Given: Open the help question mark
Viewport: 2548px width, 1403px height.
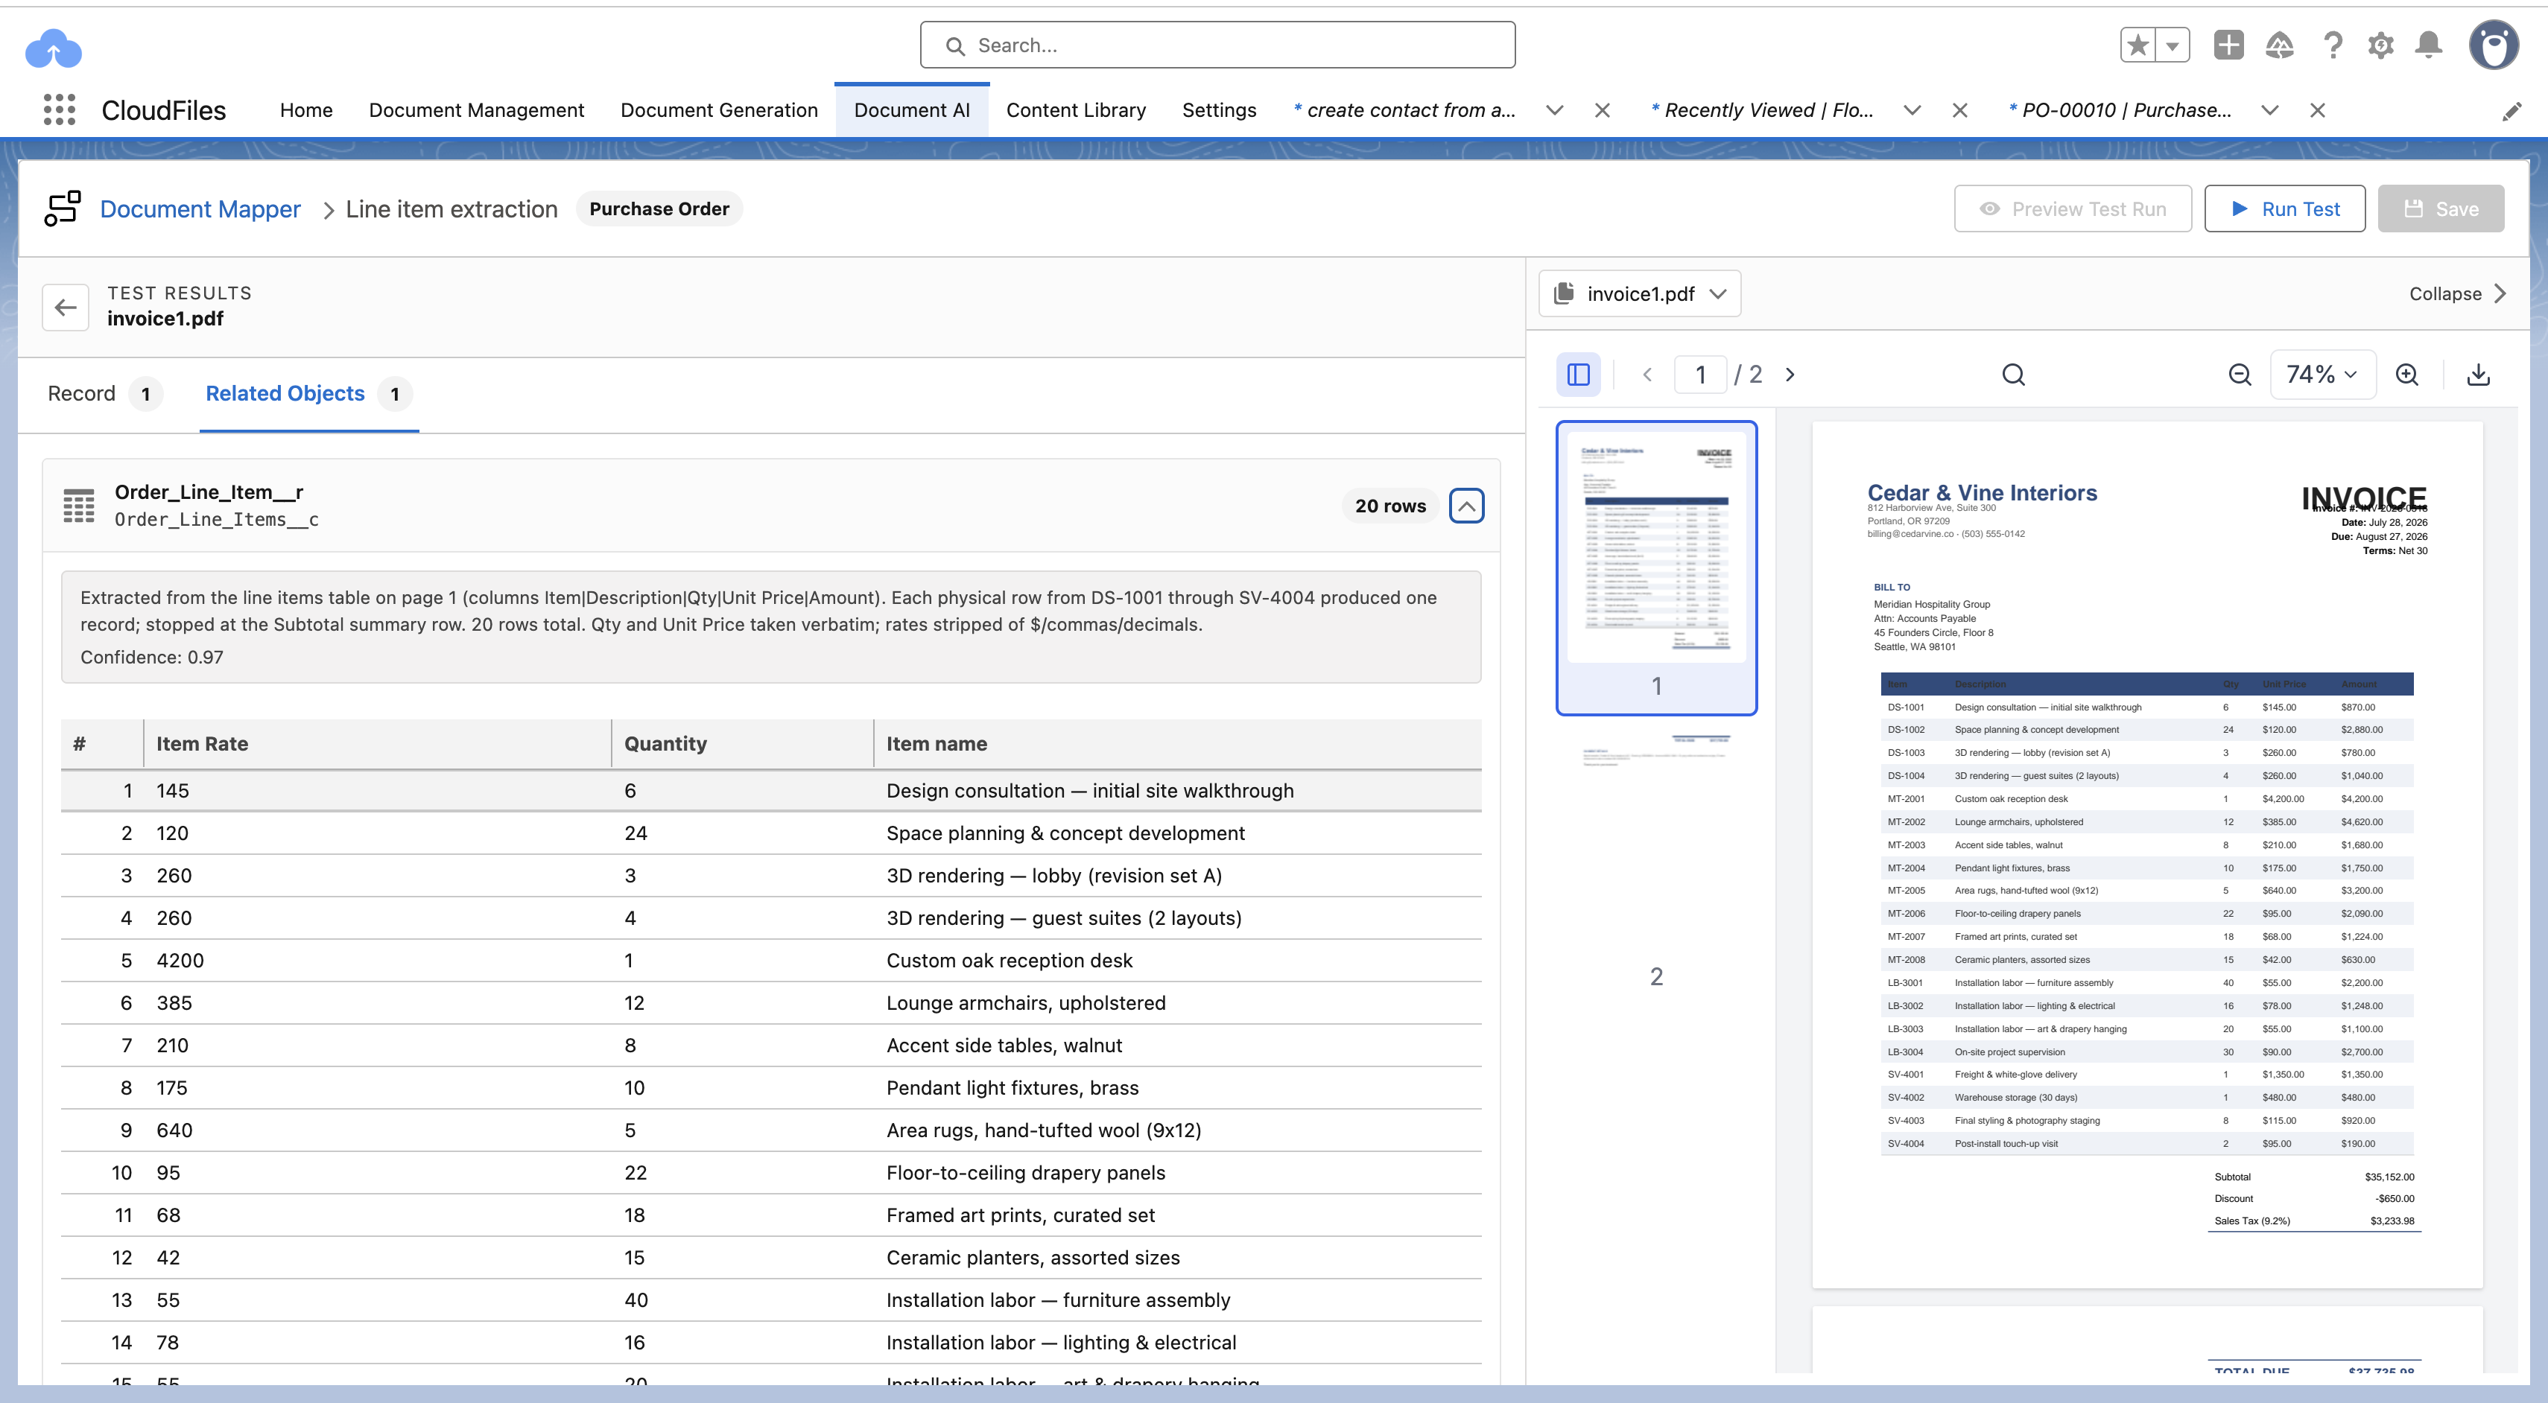Looking at the screenshot, I should coord(2333,45).
